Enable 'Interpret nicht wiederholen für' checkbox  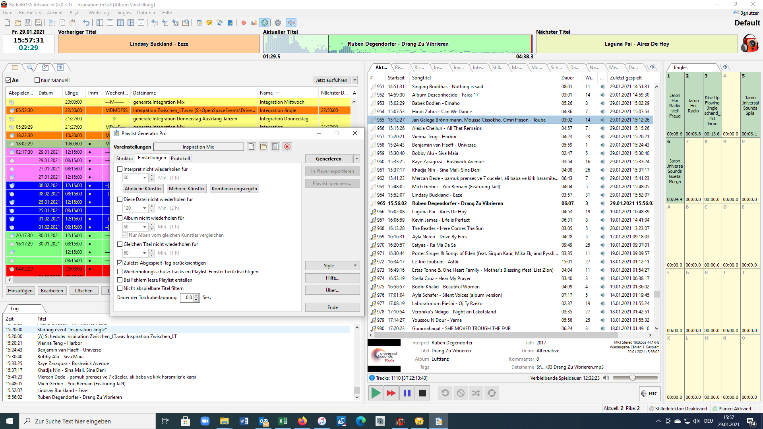click(x=120, y=169)
